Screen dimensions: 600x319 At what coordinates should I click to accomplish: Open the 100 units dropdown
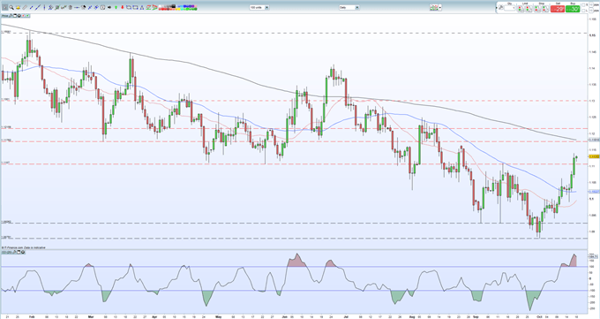(x=259, y=8)
